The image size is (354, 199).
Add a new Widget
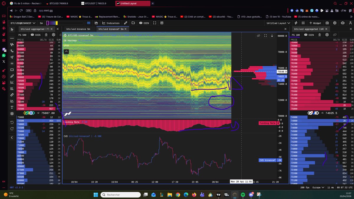pyautogui.click(x=315, y=23)
